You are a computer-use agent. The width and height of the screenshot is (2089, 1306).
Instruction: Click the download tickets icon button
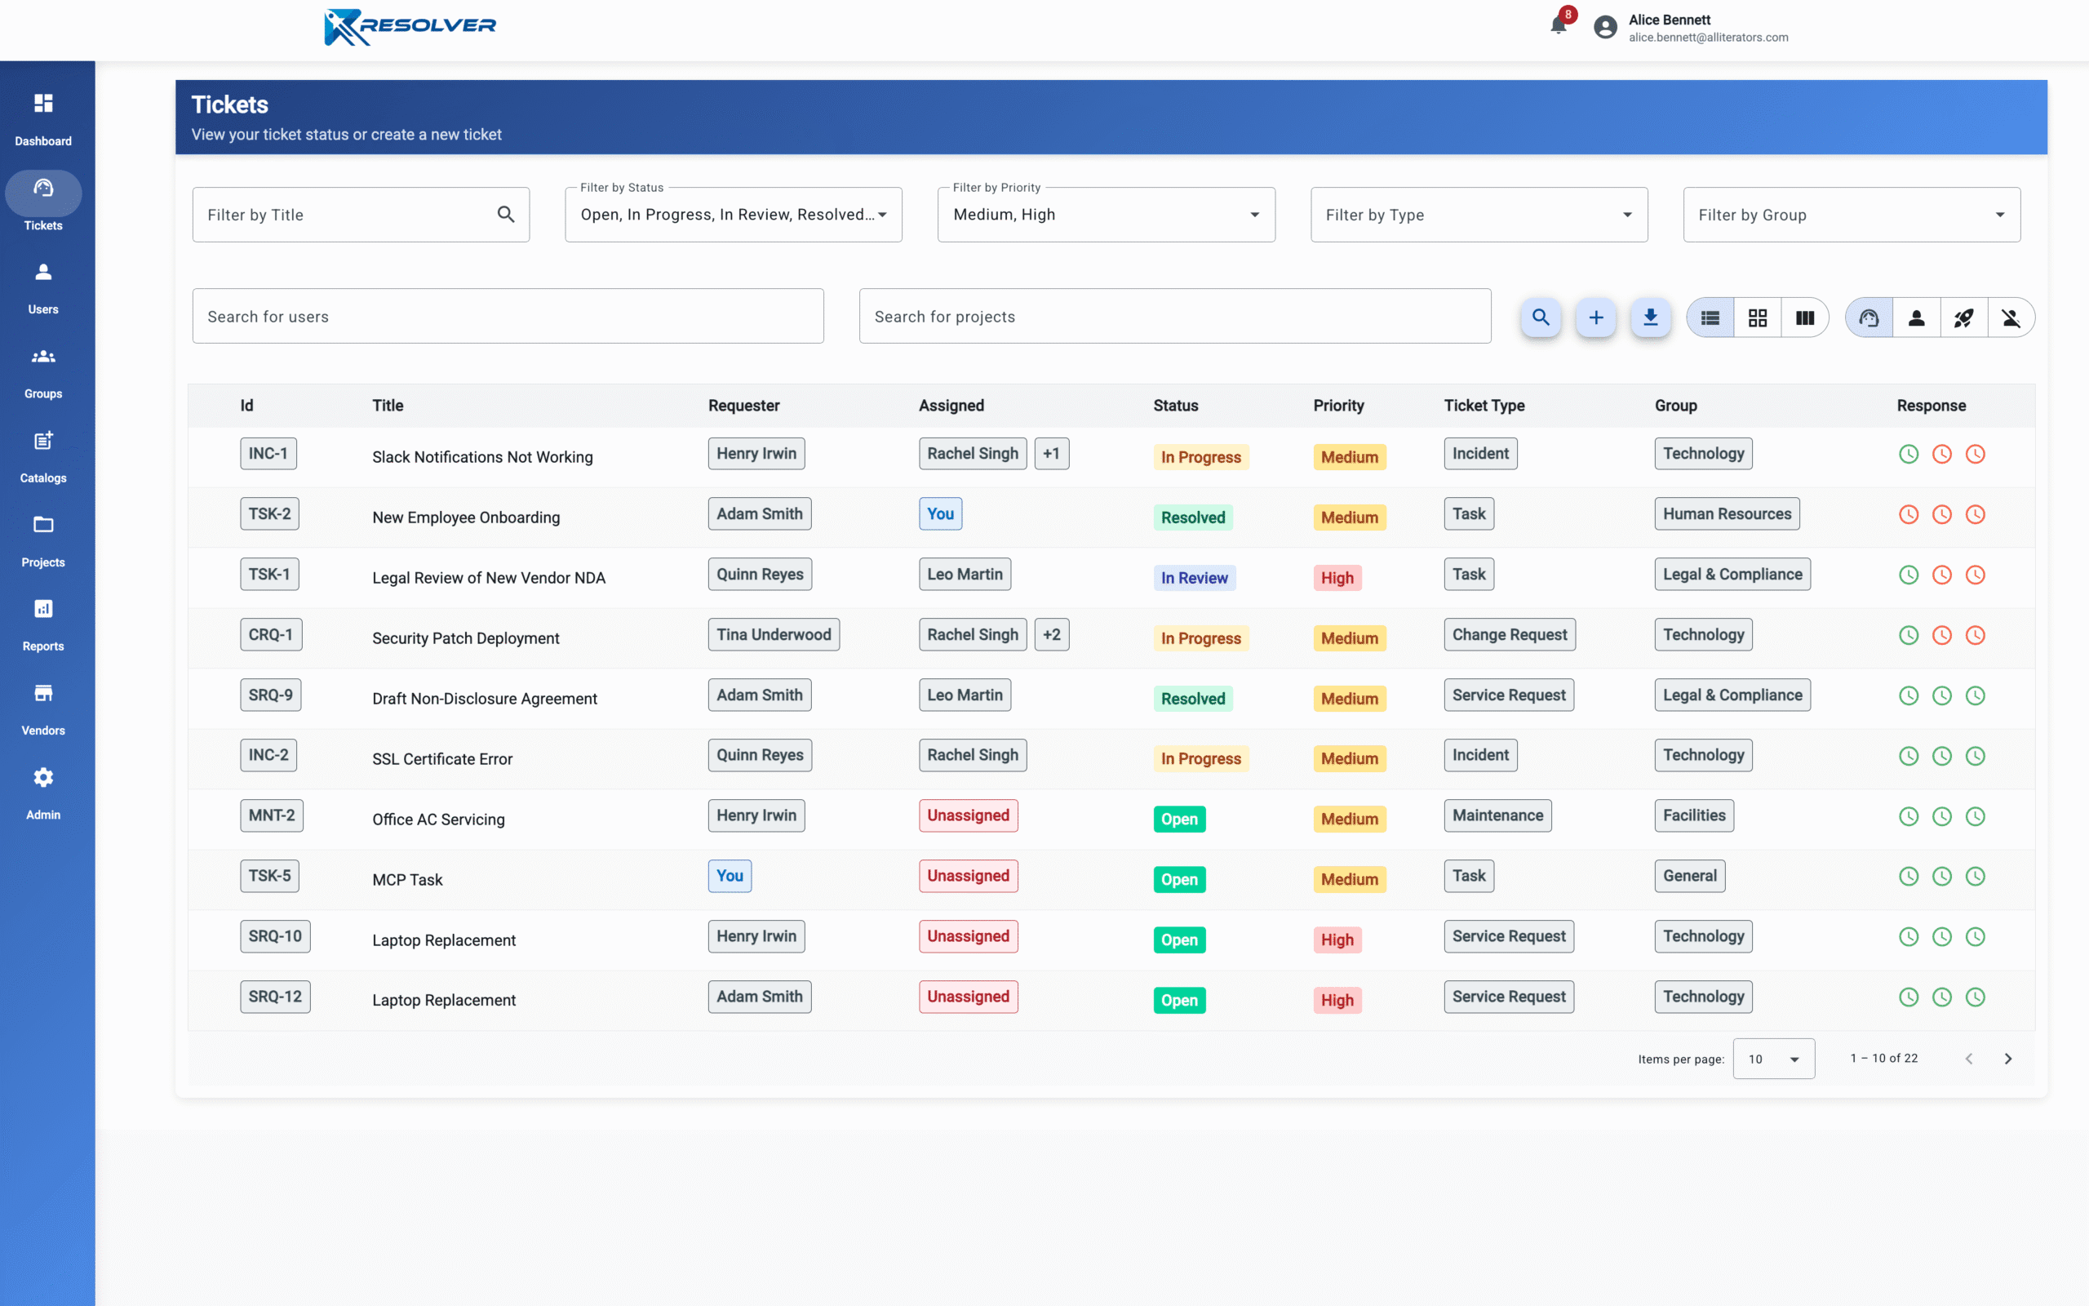tap(1650, 318)
